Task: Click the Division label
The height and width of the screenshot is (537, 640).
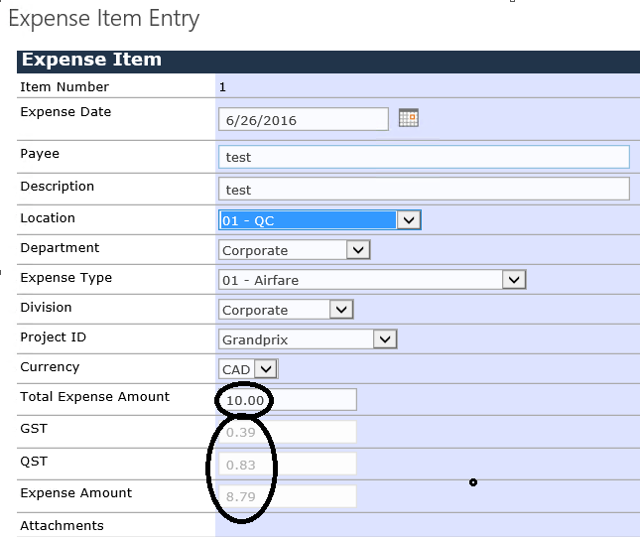Action: 46,307
